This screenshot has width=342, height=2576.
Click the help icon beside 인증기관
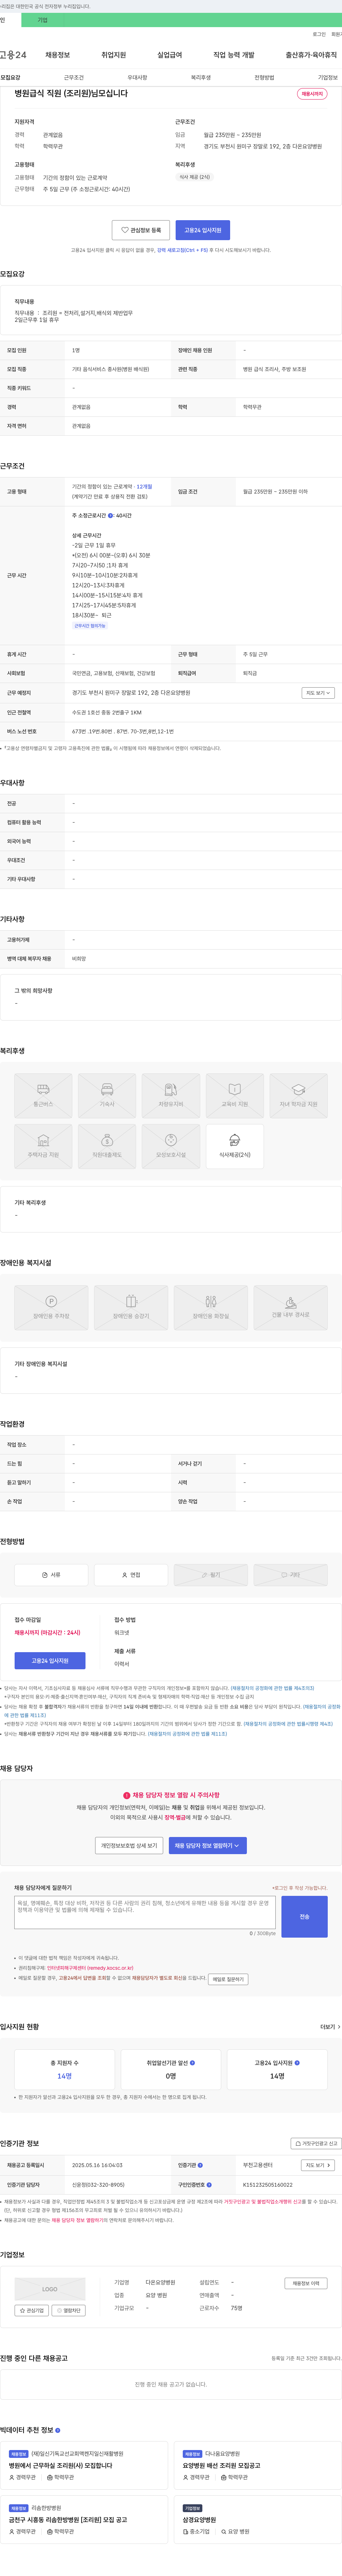[x=201, y=2165]
